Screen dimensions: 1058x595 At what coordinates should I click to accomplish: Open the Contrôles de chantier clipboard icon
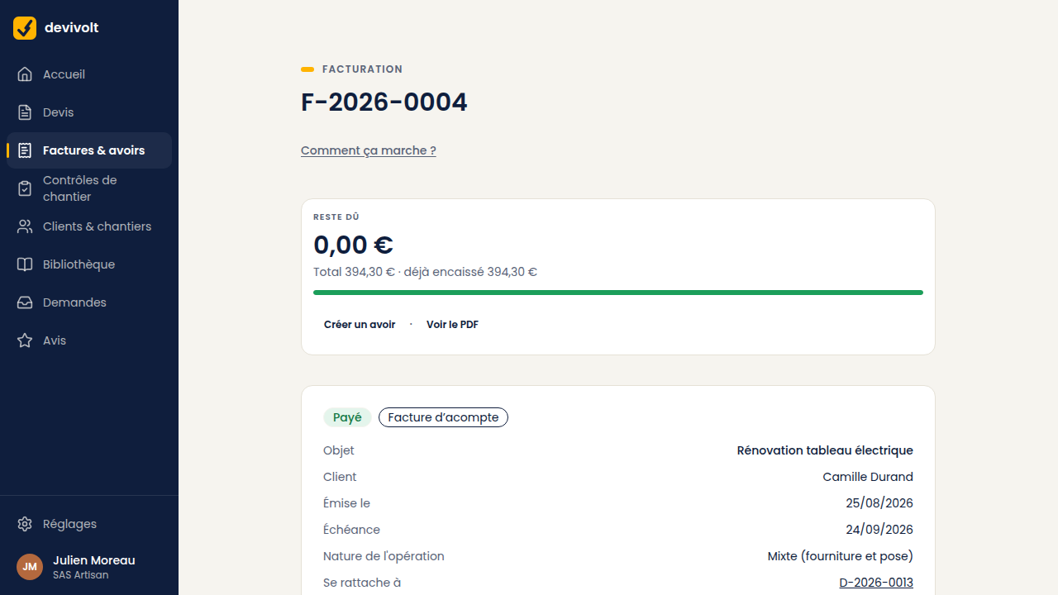click(x=25, y=188)
